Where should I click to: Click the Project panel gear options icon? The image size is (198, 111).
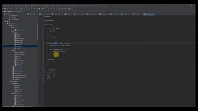tap(34, 14)
